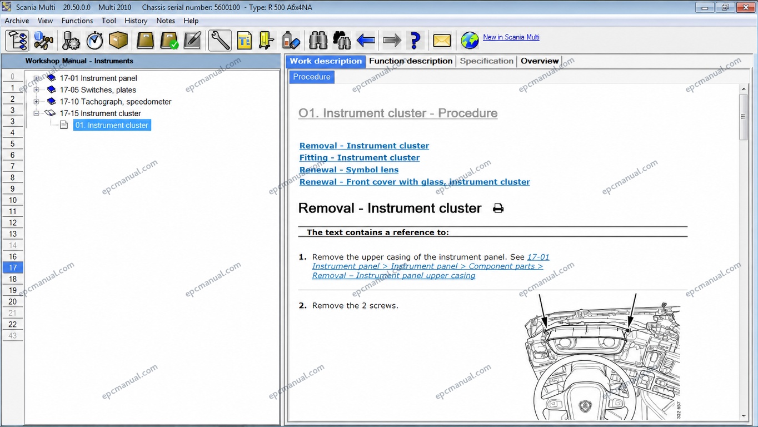Click the blue book icon for 17-05 Switches
The height and width of the screenshot is (427, 758).
[52, 90]
